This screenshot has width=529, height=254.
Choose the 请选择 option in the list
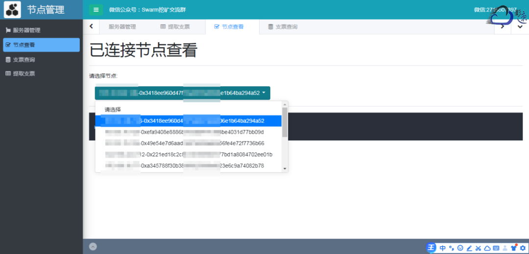[x=189, y=110]
